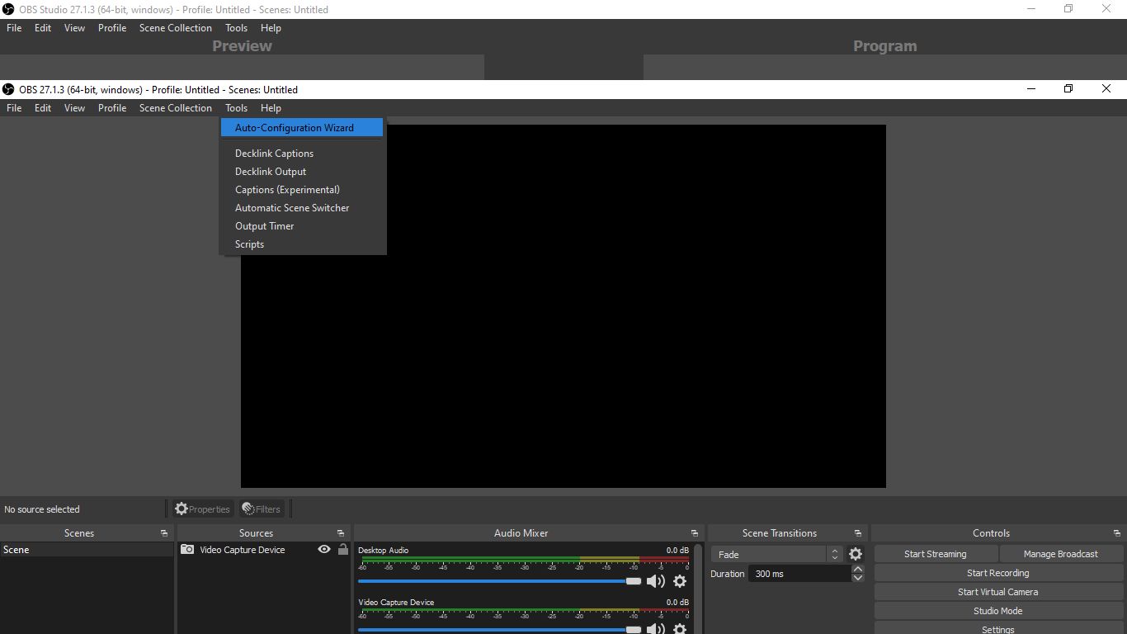
Task: Pop out the Scene Transitions dock
Action: coord(858,533)
